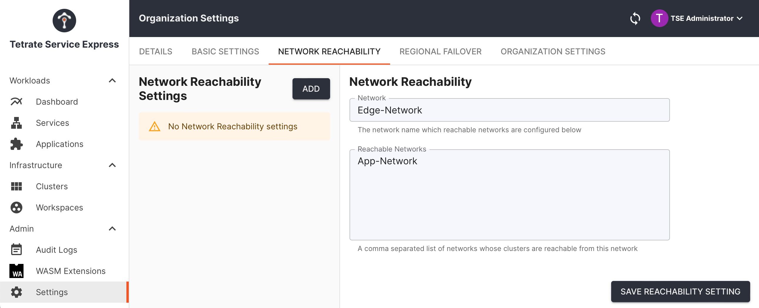Click the Settings gear icon
This screenshot has height=308, width=759.
pos(16,292)
